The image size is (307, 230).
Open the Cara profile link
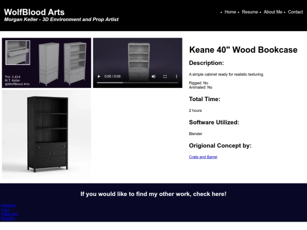[x=5, y=210]
